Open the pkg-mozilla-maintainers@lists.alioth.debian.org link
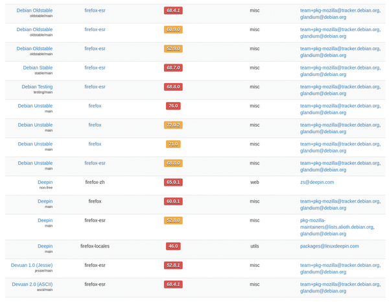This screenshot has height=302, width=389. (x=337, y=223)
